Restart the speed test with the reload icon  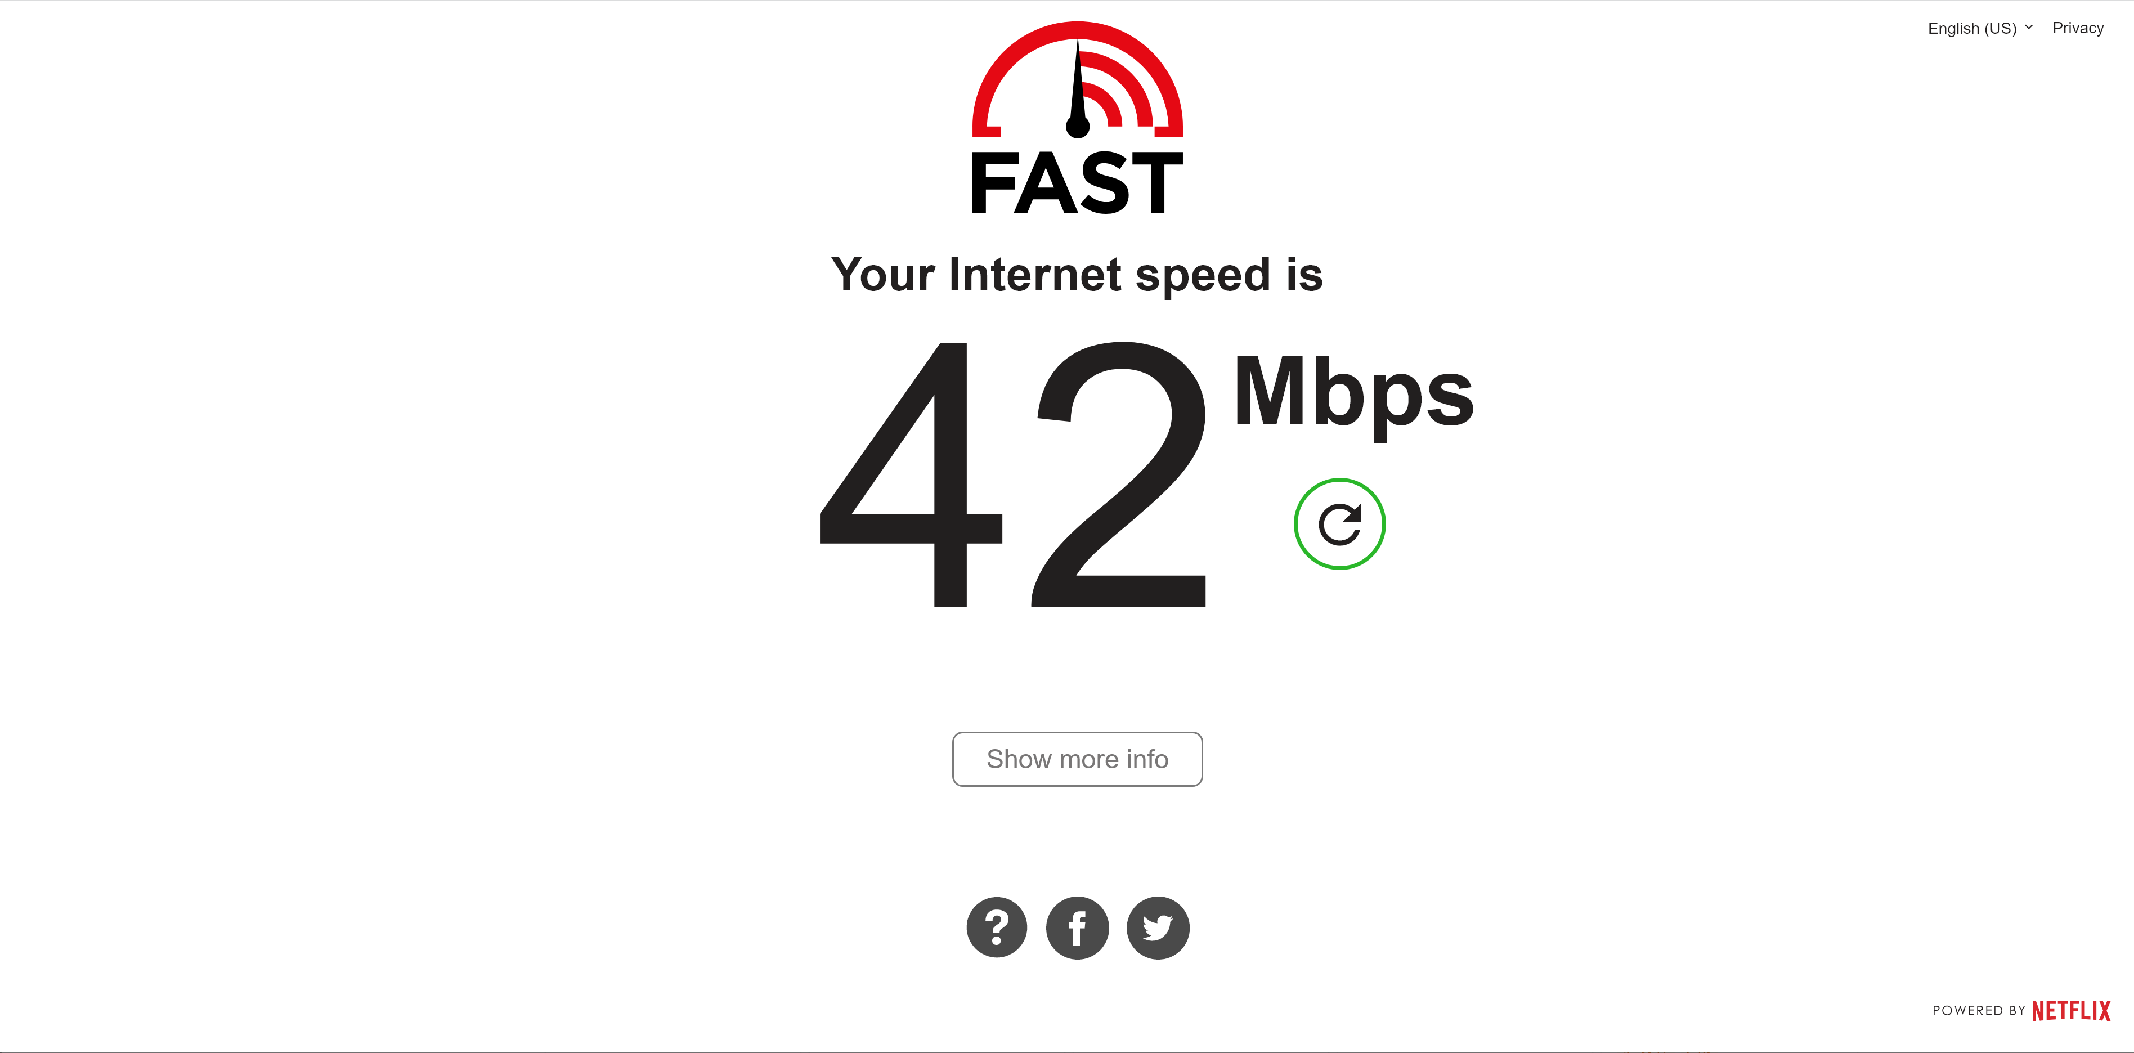pyautogui.click(x=1339, y=523)
